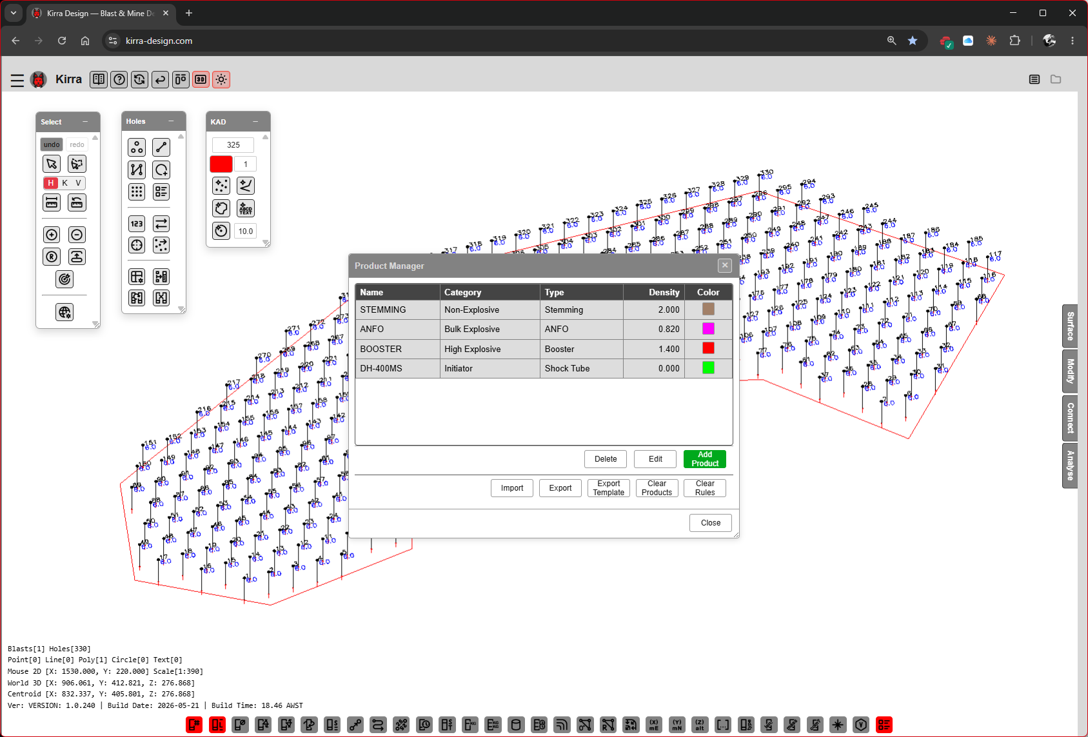Click the Clear Products button

tap(657, 488)
